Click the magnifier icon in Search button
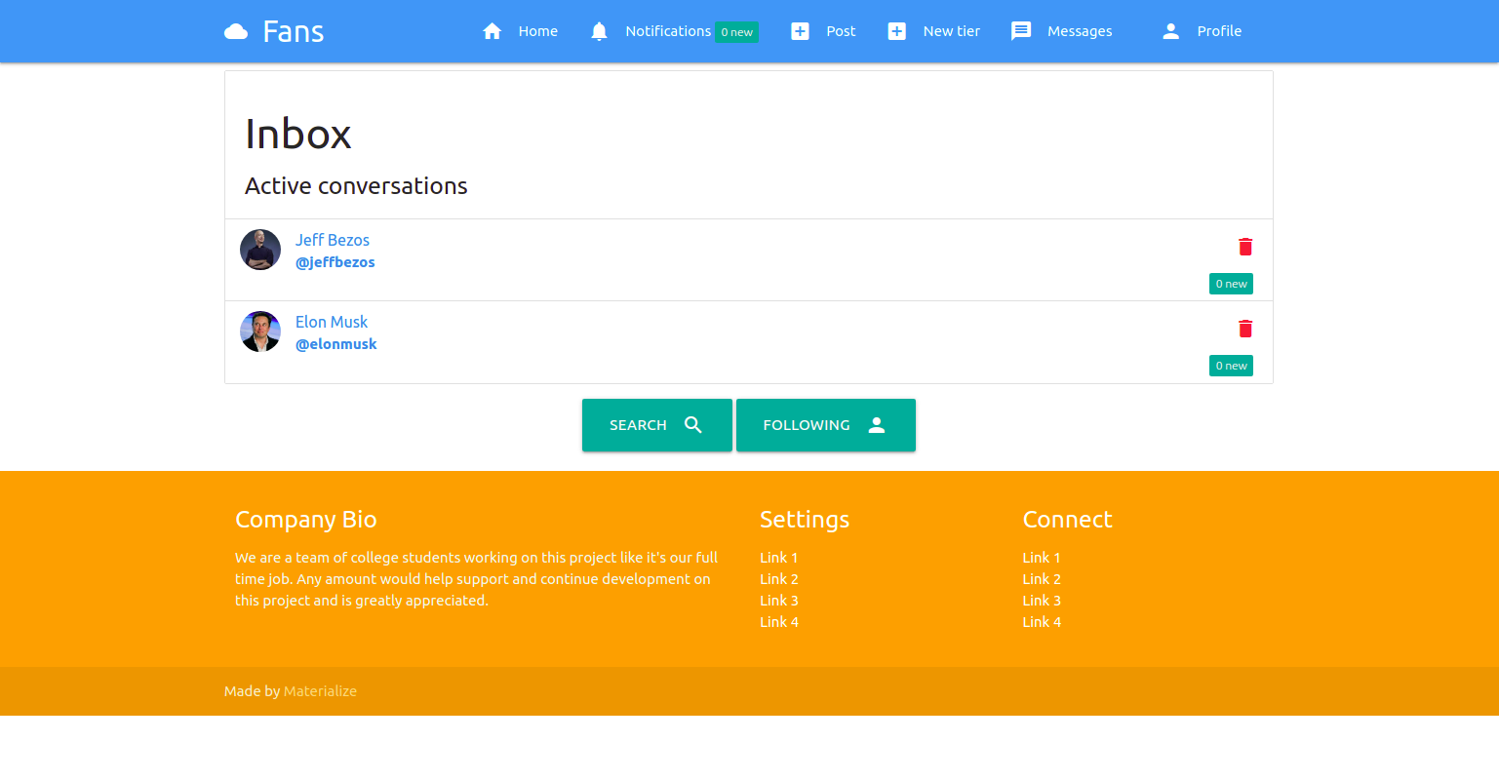This screenshot has height=781, width=1499. [x=693, y=425]
